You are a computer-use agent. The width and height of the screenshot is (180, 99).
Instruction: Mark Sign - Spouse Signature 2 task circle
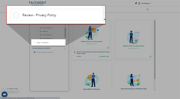(37, 28)
